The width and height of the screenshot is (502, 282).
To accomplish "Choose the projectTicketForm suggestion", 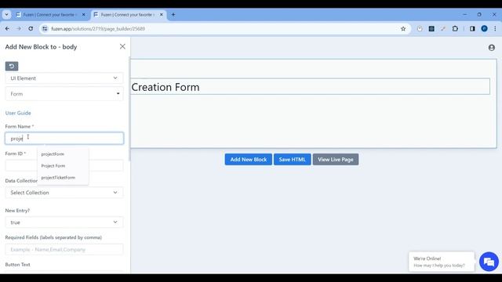I will pos(58,178).
